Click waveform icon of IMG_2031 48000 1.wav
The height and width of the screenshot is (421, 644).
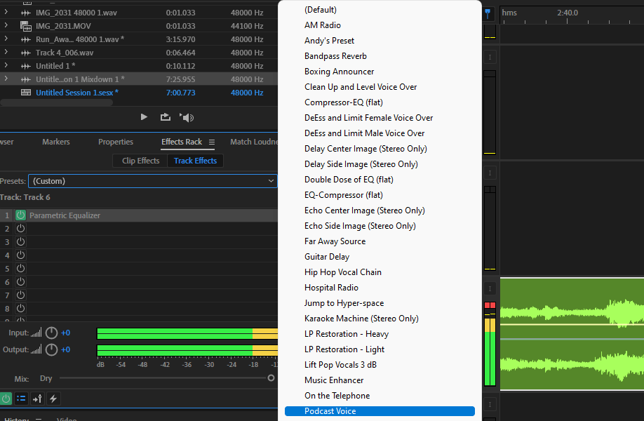coord(25,13)
